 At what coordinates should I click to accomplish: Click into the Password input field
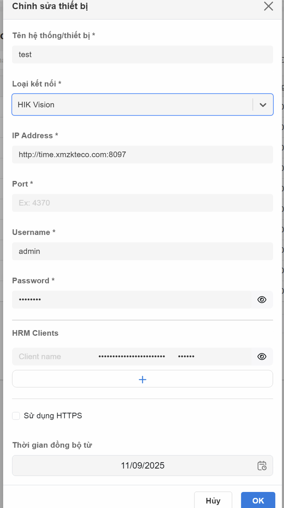click(131, 300)
